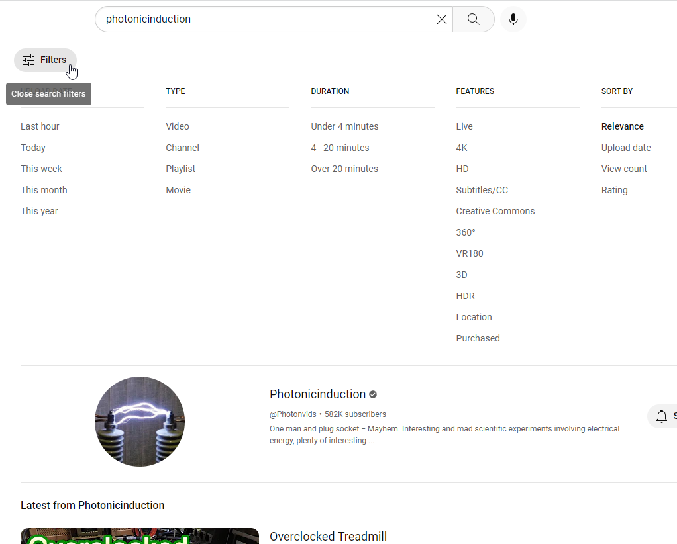
Task: Click the notification bell on Photonicinduction channel
Action: click(662, 416)
